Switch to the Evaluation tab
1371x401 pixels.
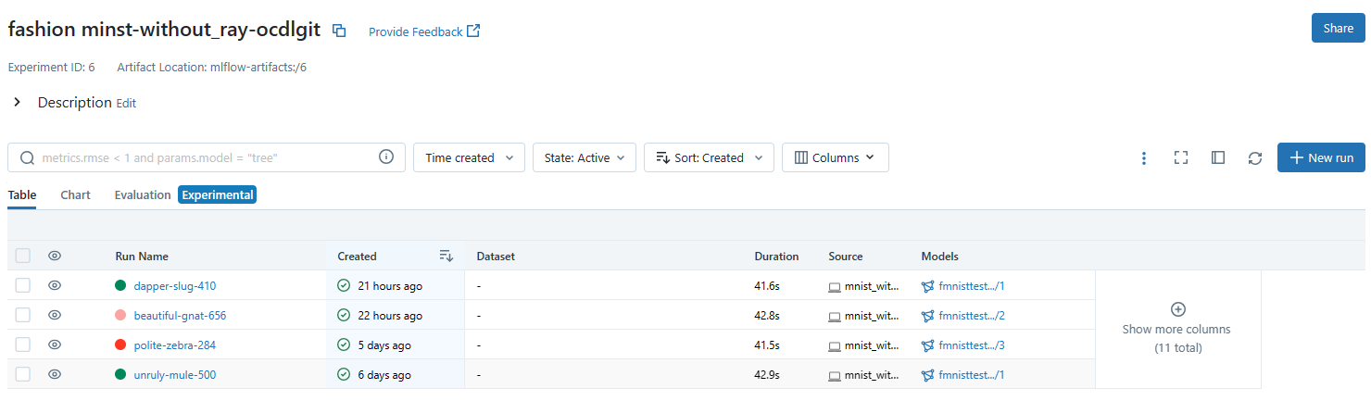pyautogui.click(x=143, y=195)
